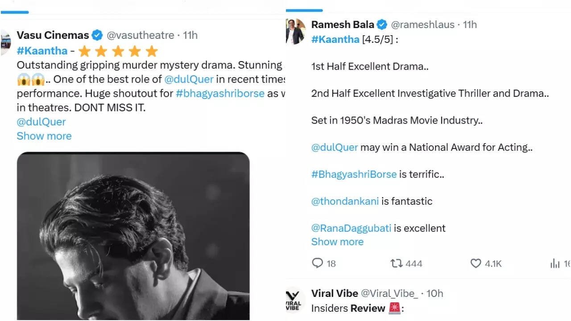Viewport: 571px width, 321px height.
Task: Open the #bhagyashriborse hashtag link
Action: (x=220, y=94)
